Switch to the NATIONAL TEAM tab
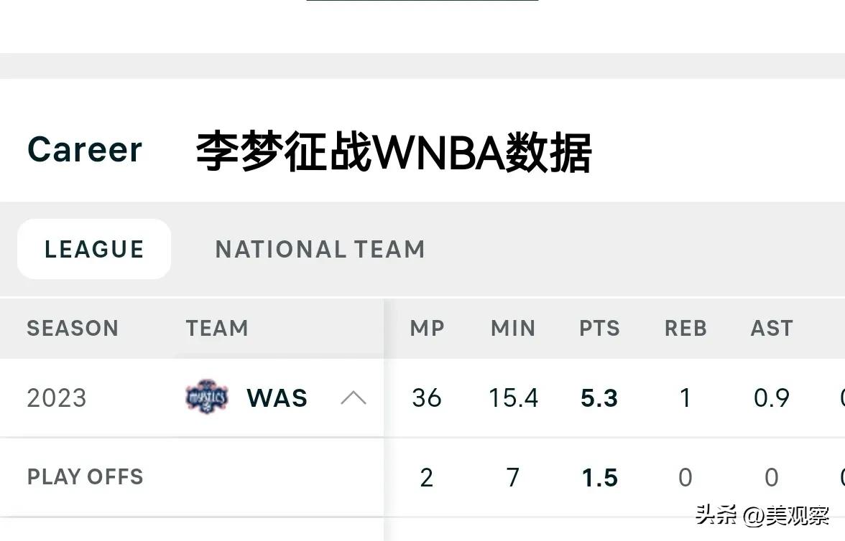 [320, 249]
